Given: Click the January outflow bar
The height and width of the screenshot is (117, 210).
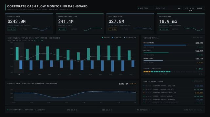Looking at the screenshot, I should point(21,65).
